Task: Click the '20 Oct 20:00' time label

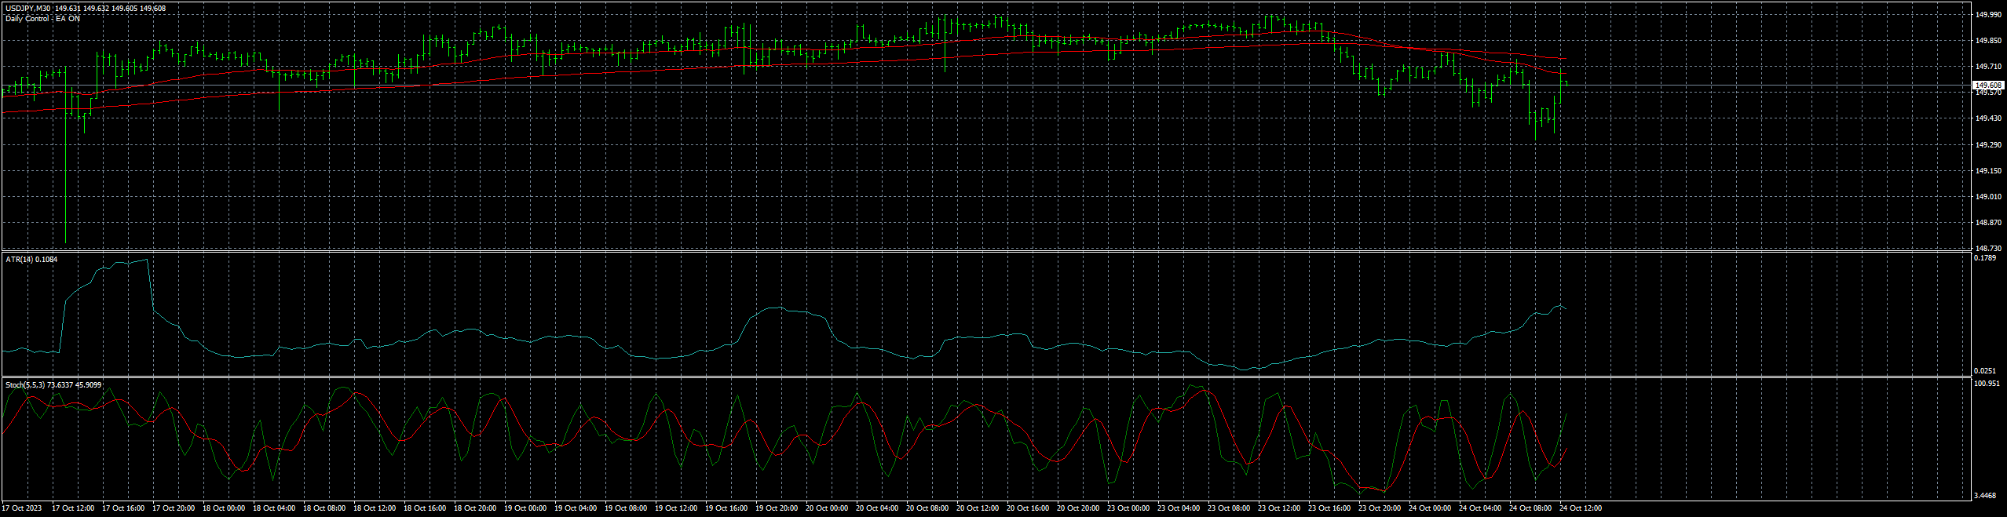Action: coord(1078,508)
